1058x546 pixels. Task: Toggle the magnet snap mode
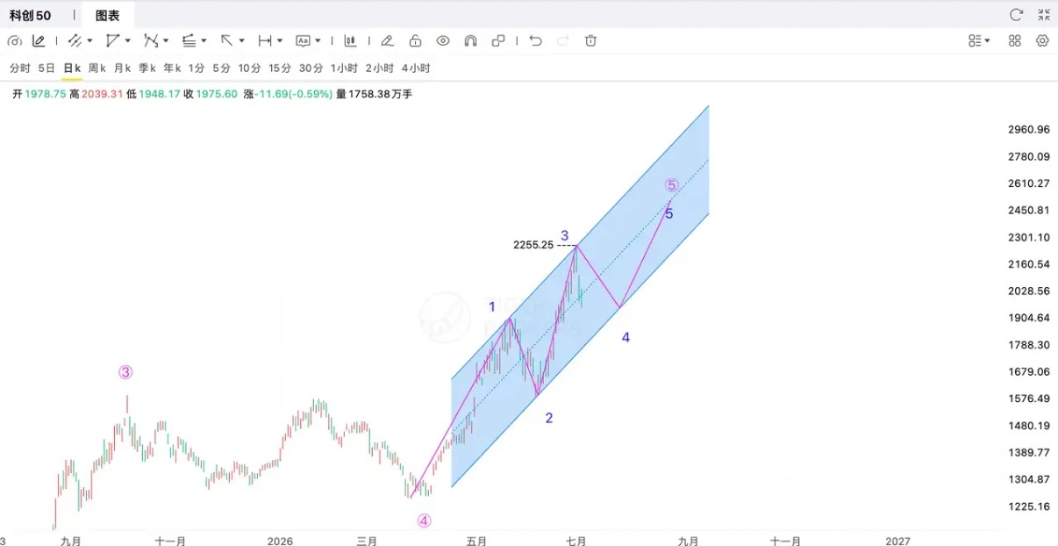click(470, 40)
